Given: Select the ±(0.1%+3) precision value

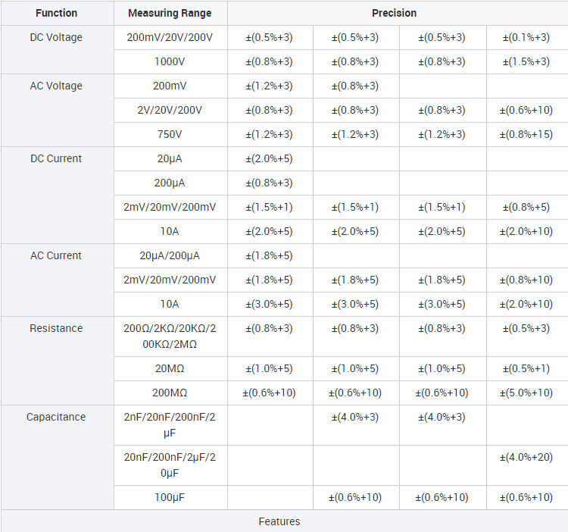Looking at the screenshot, I should tap(525, 37).
